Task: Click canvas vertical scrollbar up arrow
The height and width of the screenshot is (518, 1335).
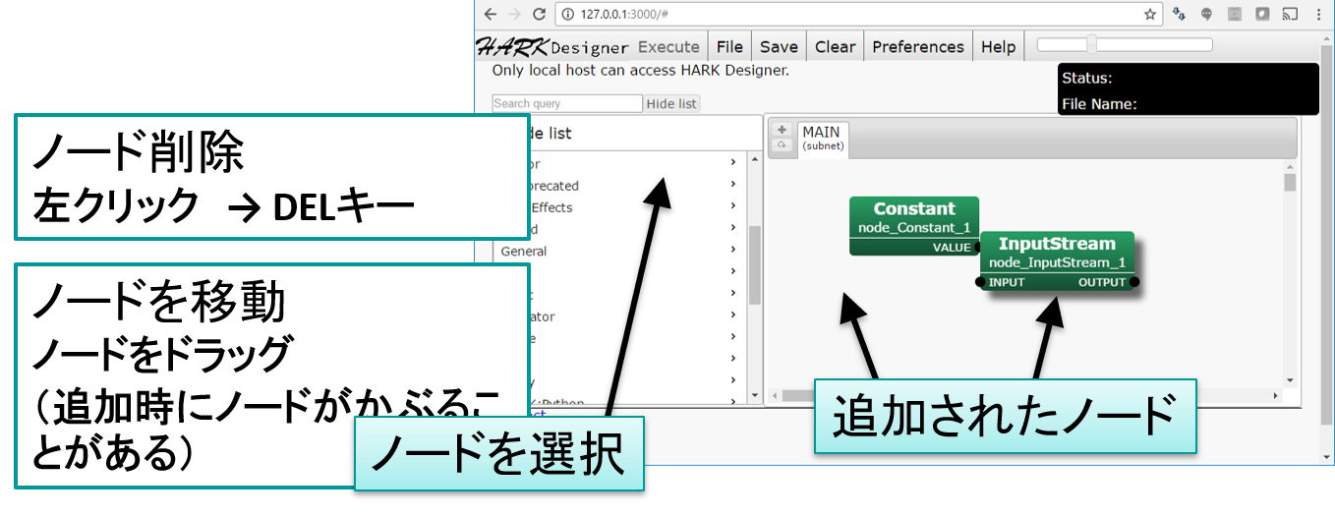Action: coord(1291,166)
